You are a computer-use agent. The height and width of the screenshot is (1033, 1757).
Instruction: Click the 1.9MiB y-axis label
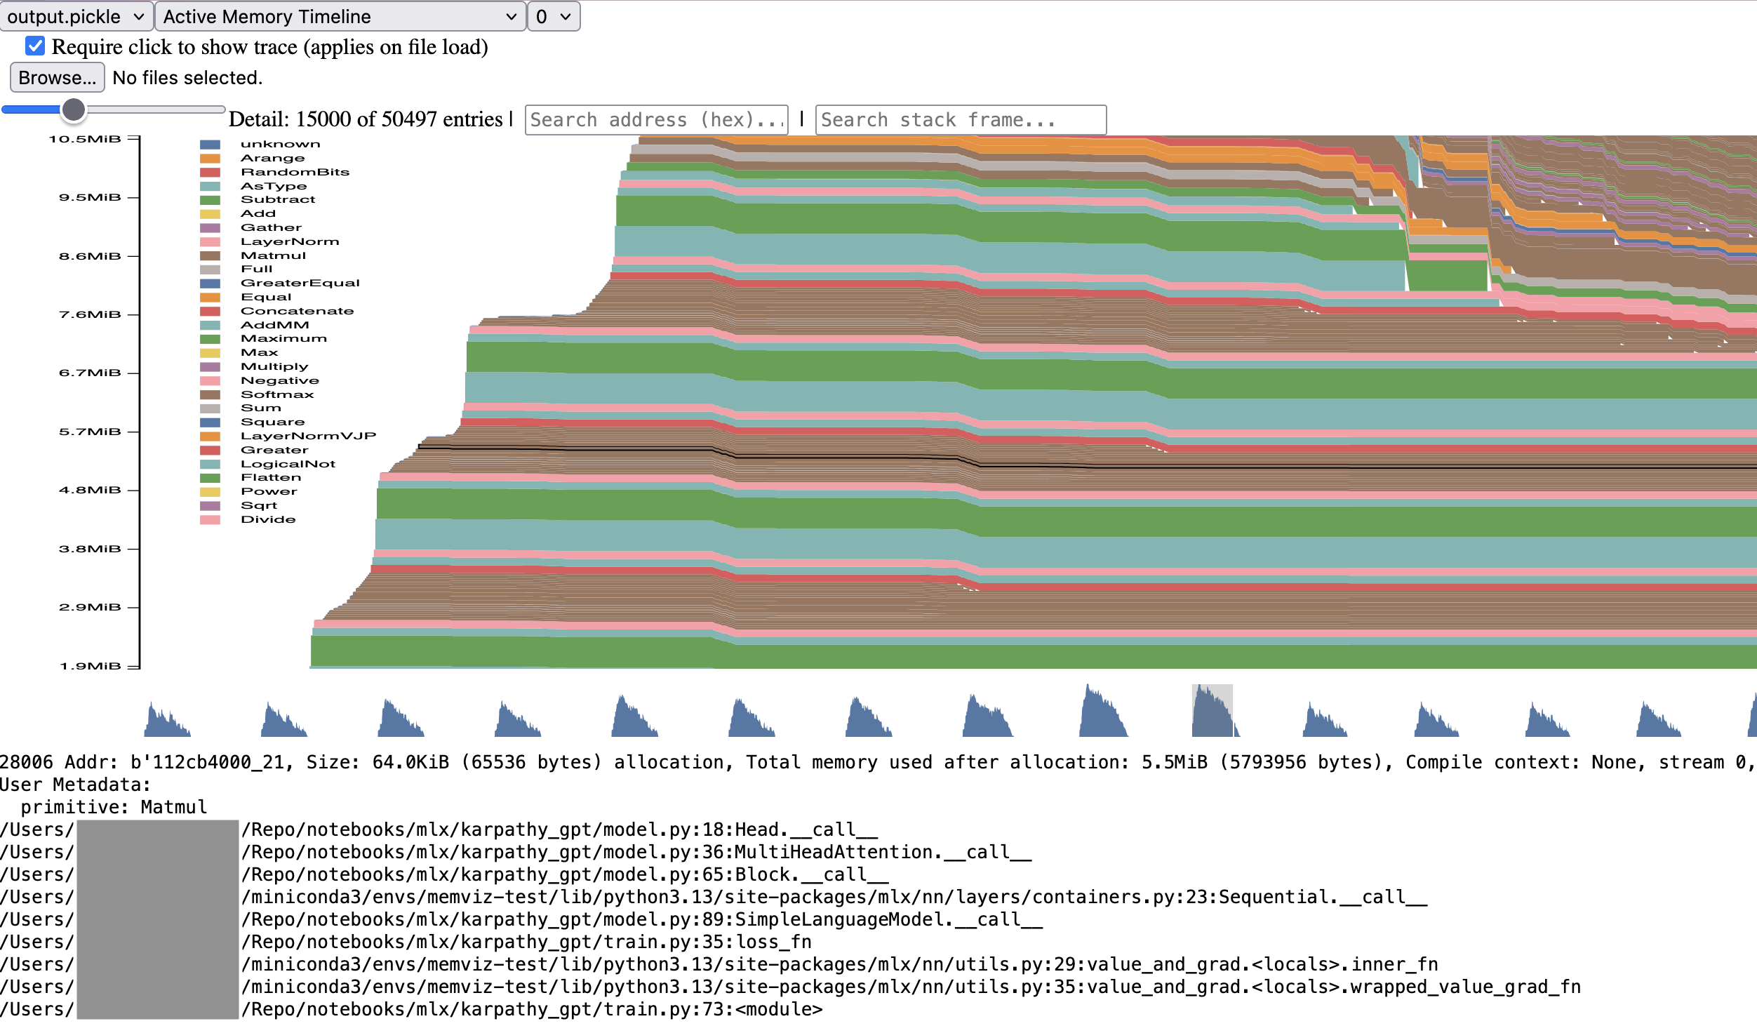pyautogui.click(x=90, y=666)
